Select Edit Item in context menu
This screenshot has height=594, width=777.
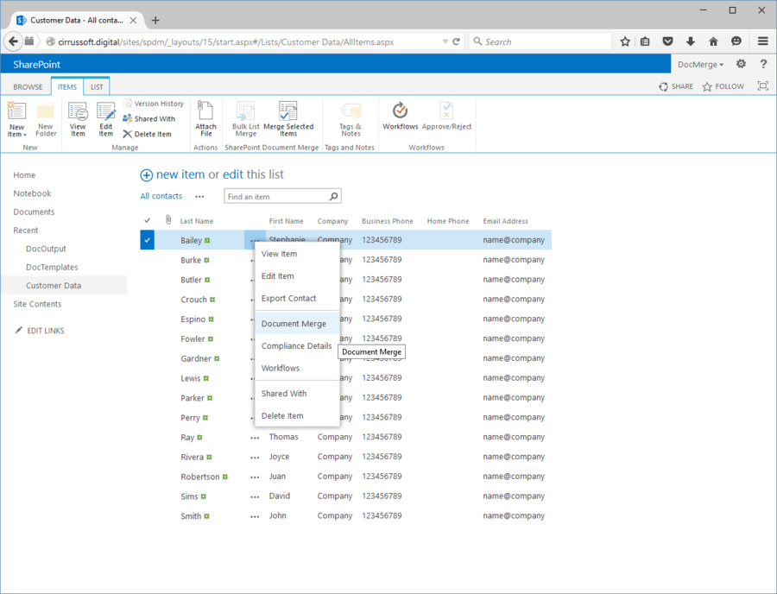coord(297,276)
